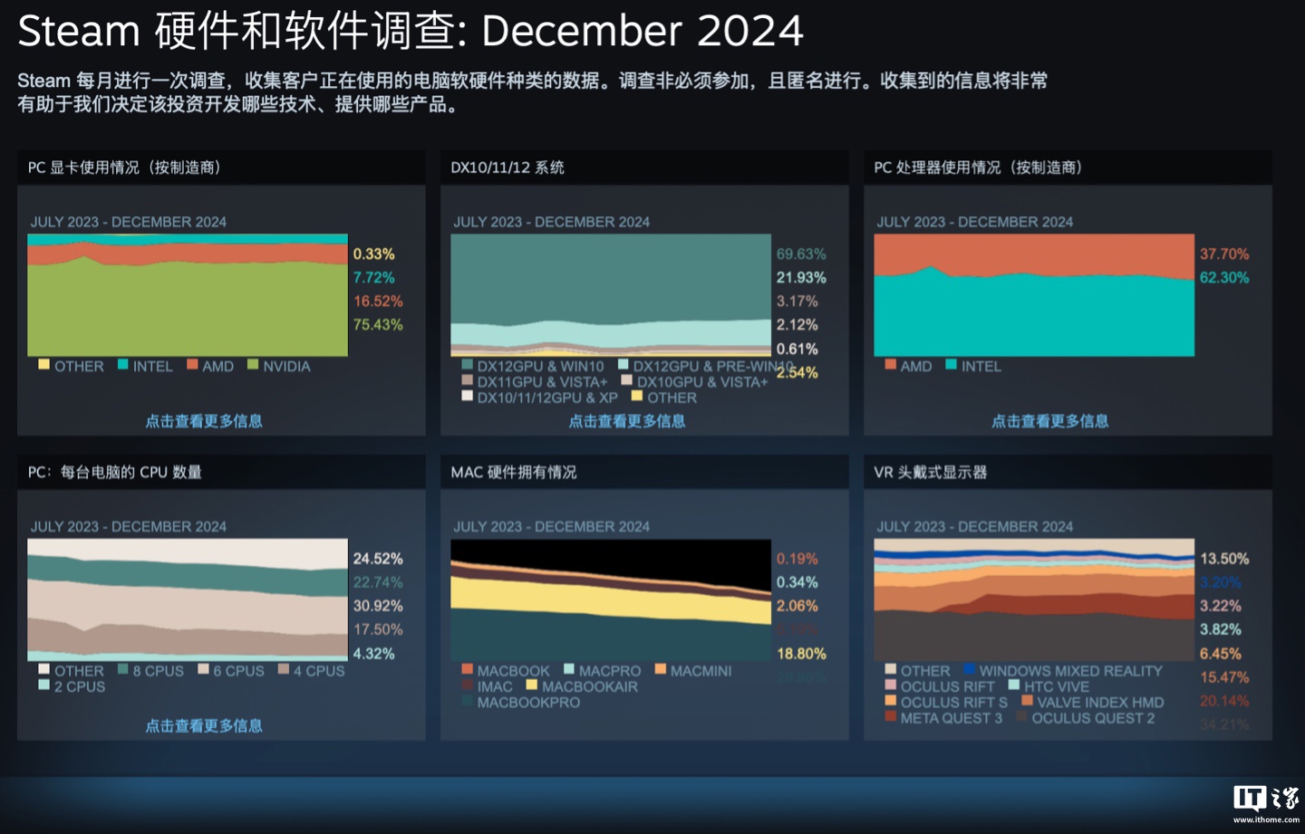Open 点击查看更多信息 link under PC 显卡使用情况 chart
This screenshot has width=1305, height=834.
click(204, 421)
